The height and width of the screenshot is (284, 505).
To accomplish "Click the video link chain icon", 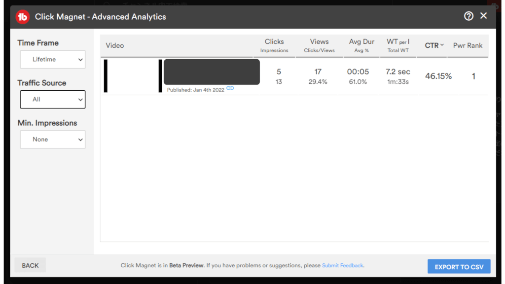I will pyautogui.click(x=230, y=88).
